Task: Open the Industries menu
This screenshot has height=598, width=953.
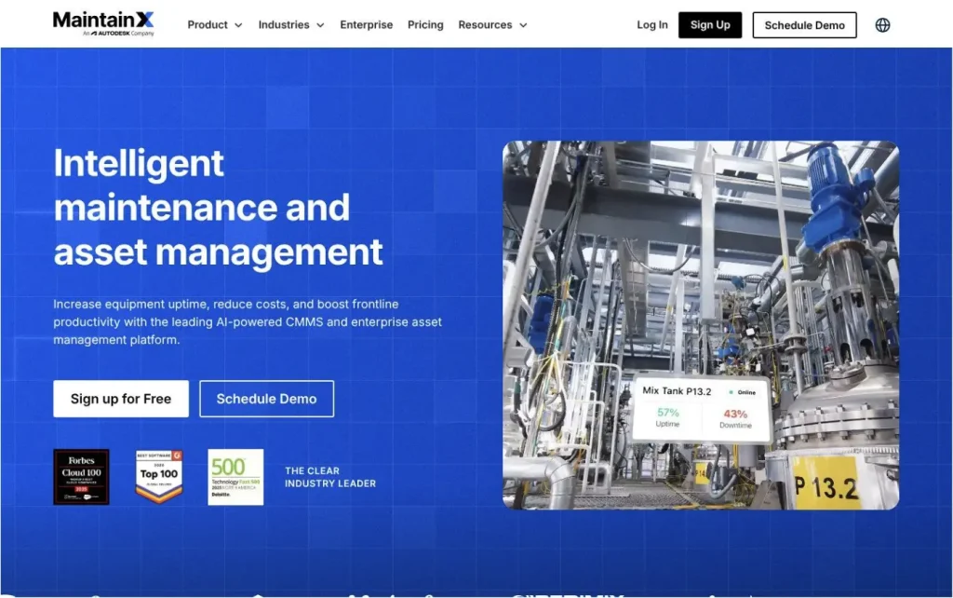Action: (291, 25)
